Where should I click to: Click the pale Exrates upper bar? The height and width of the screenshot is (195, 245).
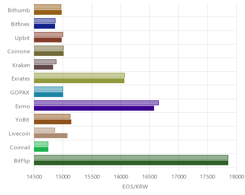79,76
